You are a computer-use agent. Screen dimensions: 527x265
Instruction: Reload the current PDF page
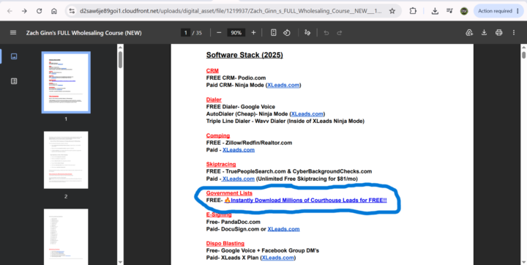pyautogui.click(x=39, y=11)
